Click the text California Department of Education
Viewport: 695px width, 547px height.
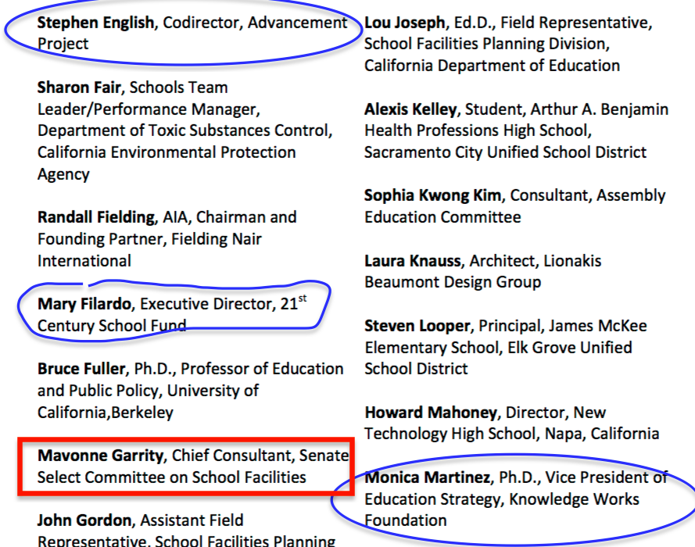(492, 66)
